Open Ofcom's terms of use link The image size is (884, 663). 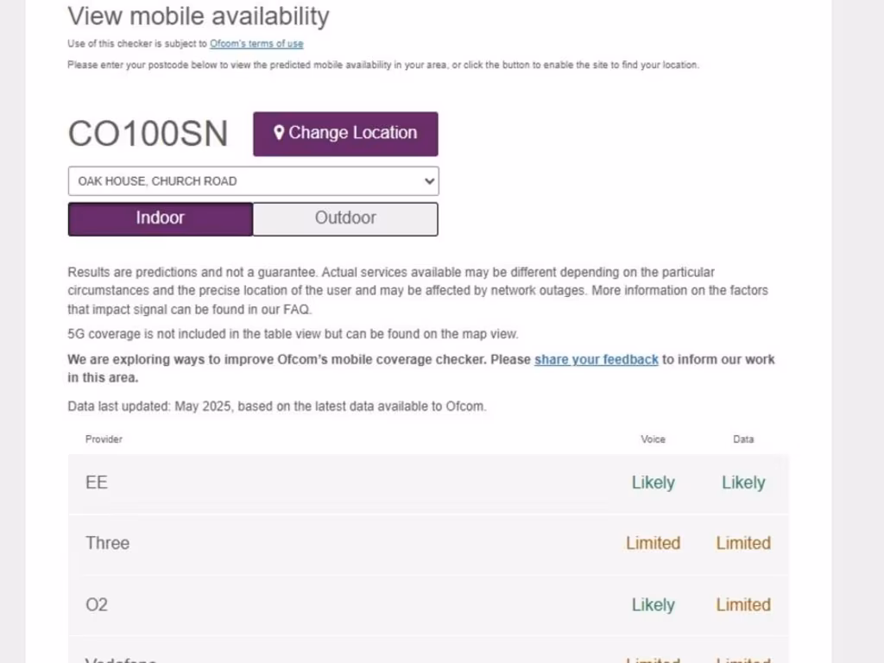(256, 44)
